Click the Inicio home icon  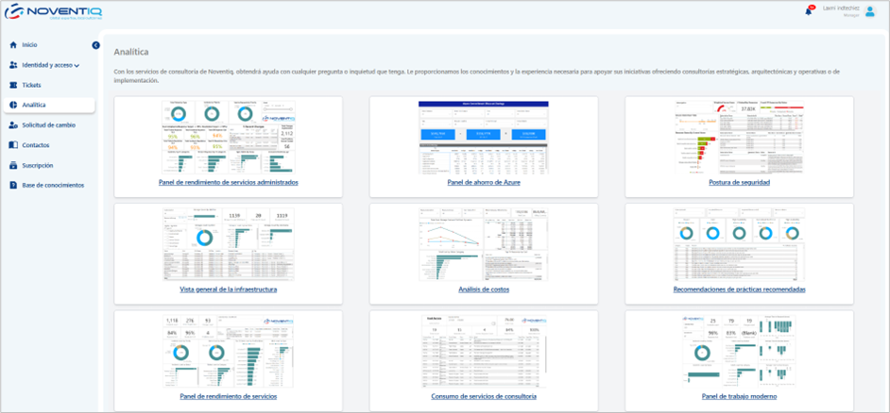point(13,45)
